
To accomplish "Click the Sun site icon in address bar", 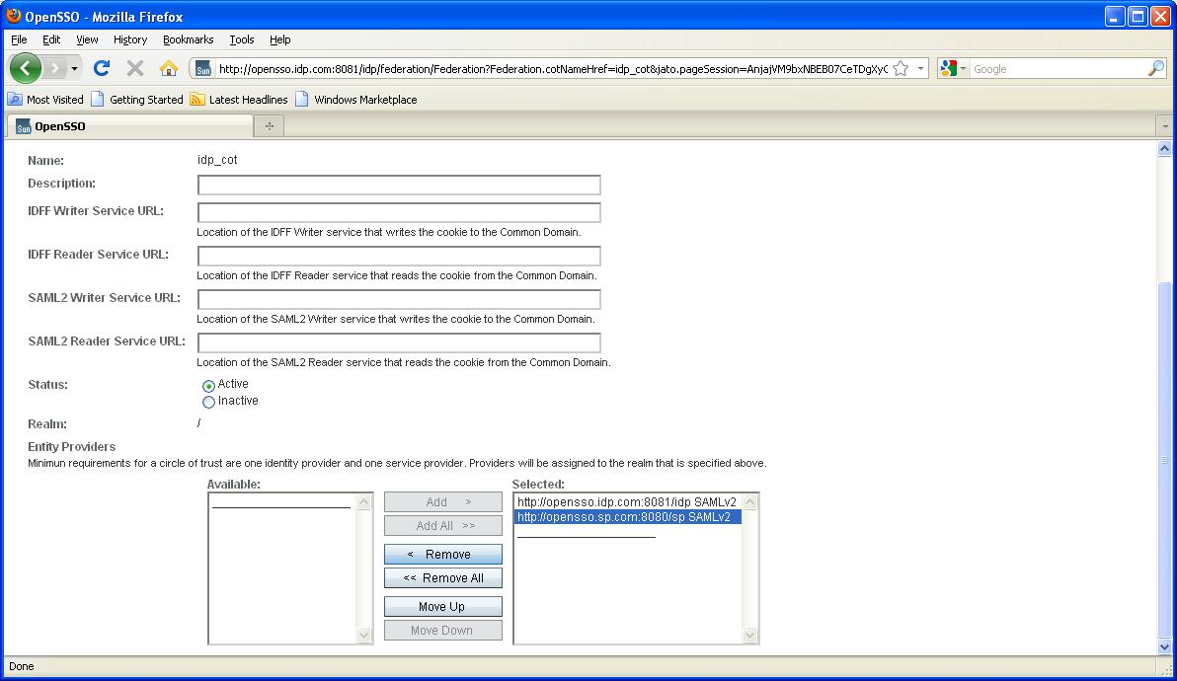I will pos(202,69).
